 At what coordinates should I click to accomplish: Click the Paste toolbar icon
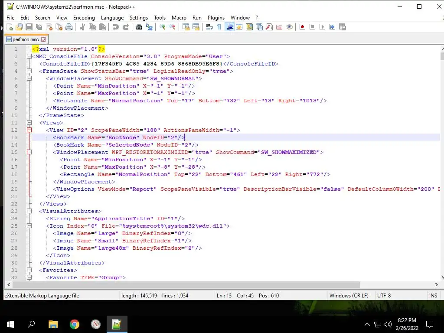pos(102,27)
